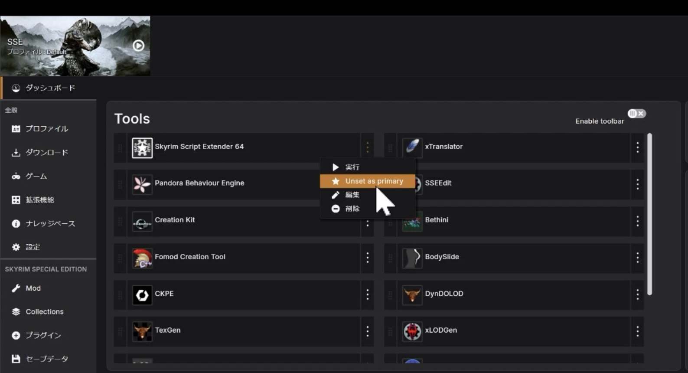Click the DynDOLOD label

[x=444, y=294]
